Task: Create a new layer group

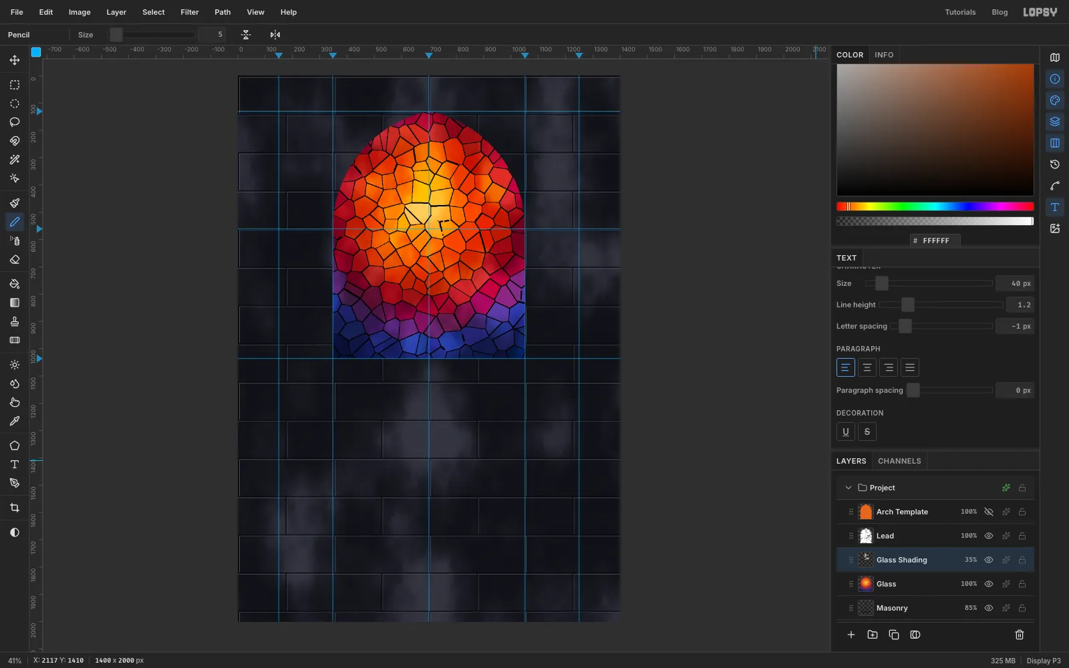Action: 873,635
